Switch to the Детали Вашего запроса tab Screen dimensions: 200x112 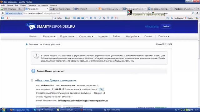(x=61, y=9)
